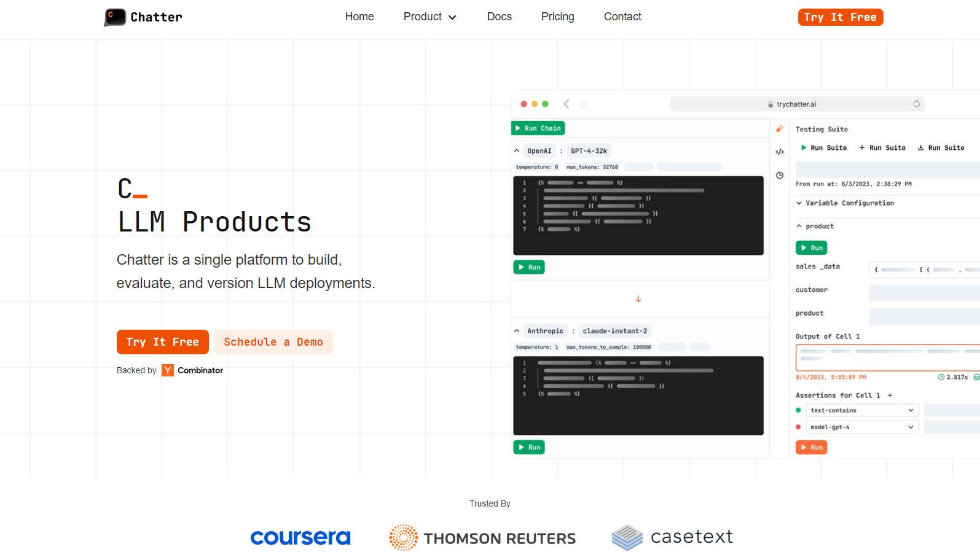Click temperature: 0 parameter tag
Image resolution: width=980 pixels, height=552 pixels.
tap(537, 167)
